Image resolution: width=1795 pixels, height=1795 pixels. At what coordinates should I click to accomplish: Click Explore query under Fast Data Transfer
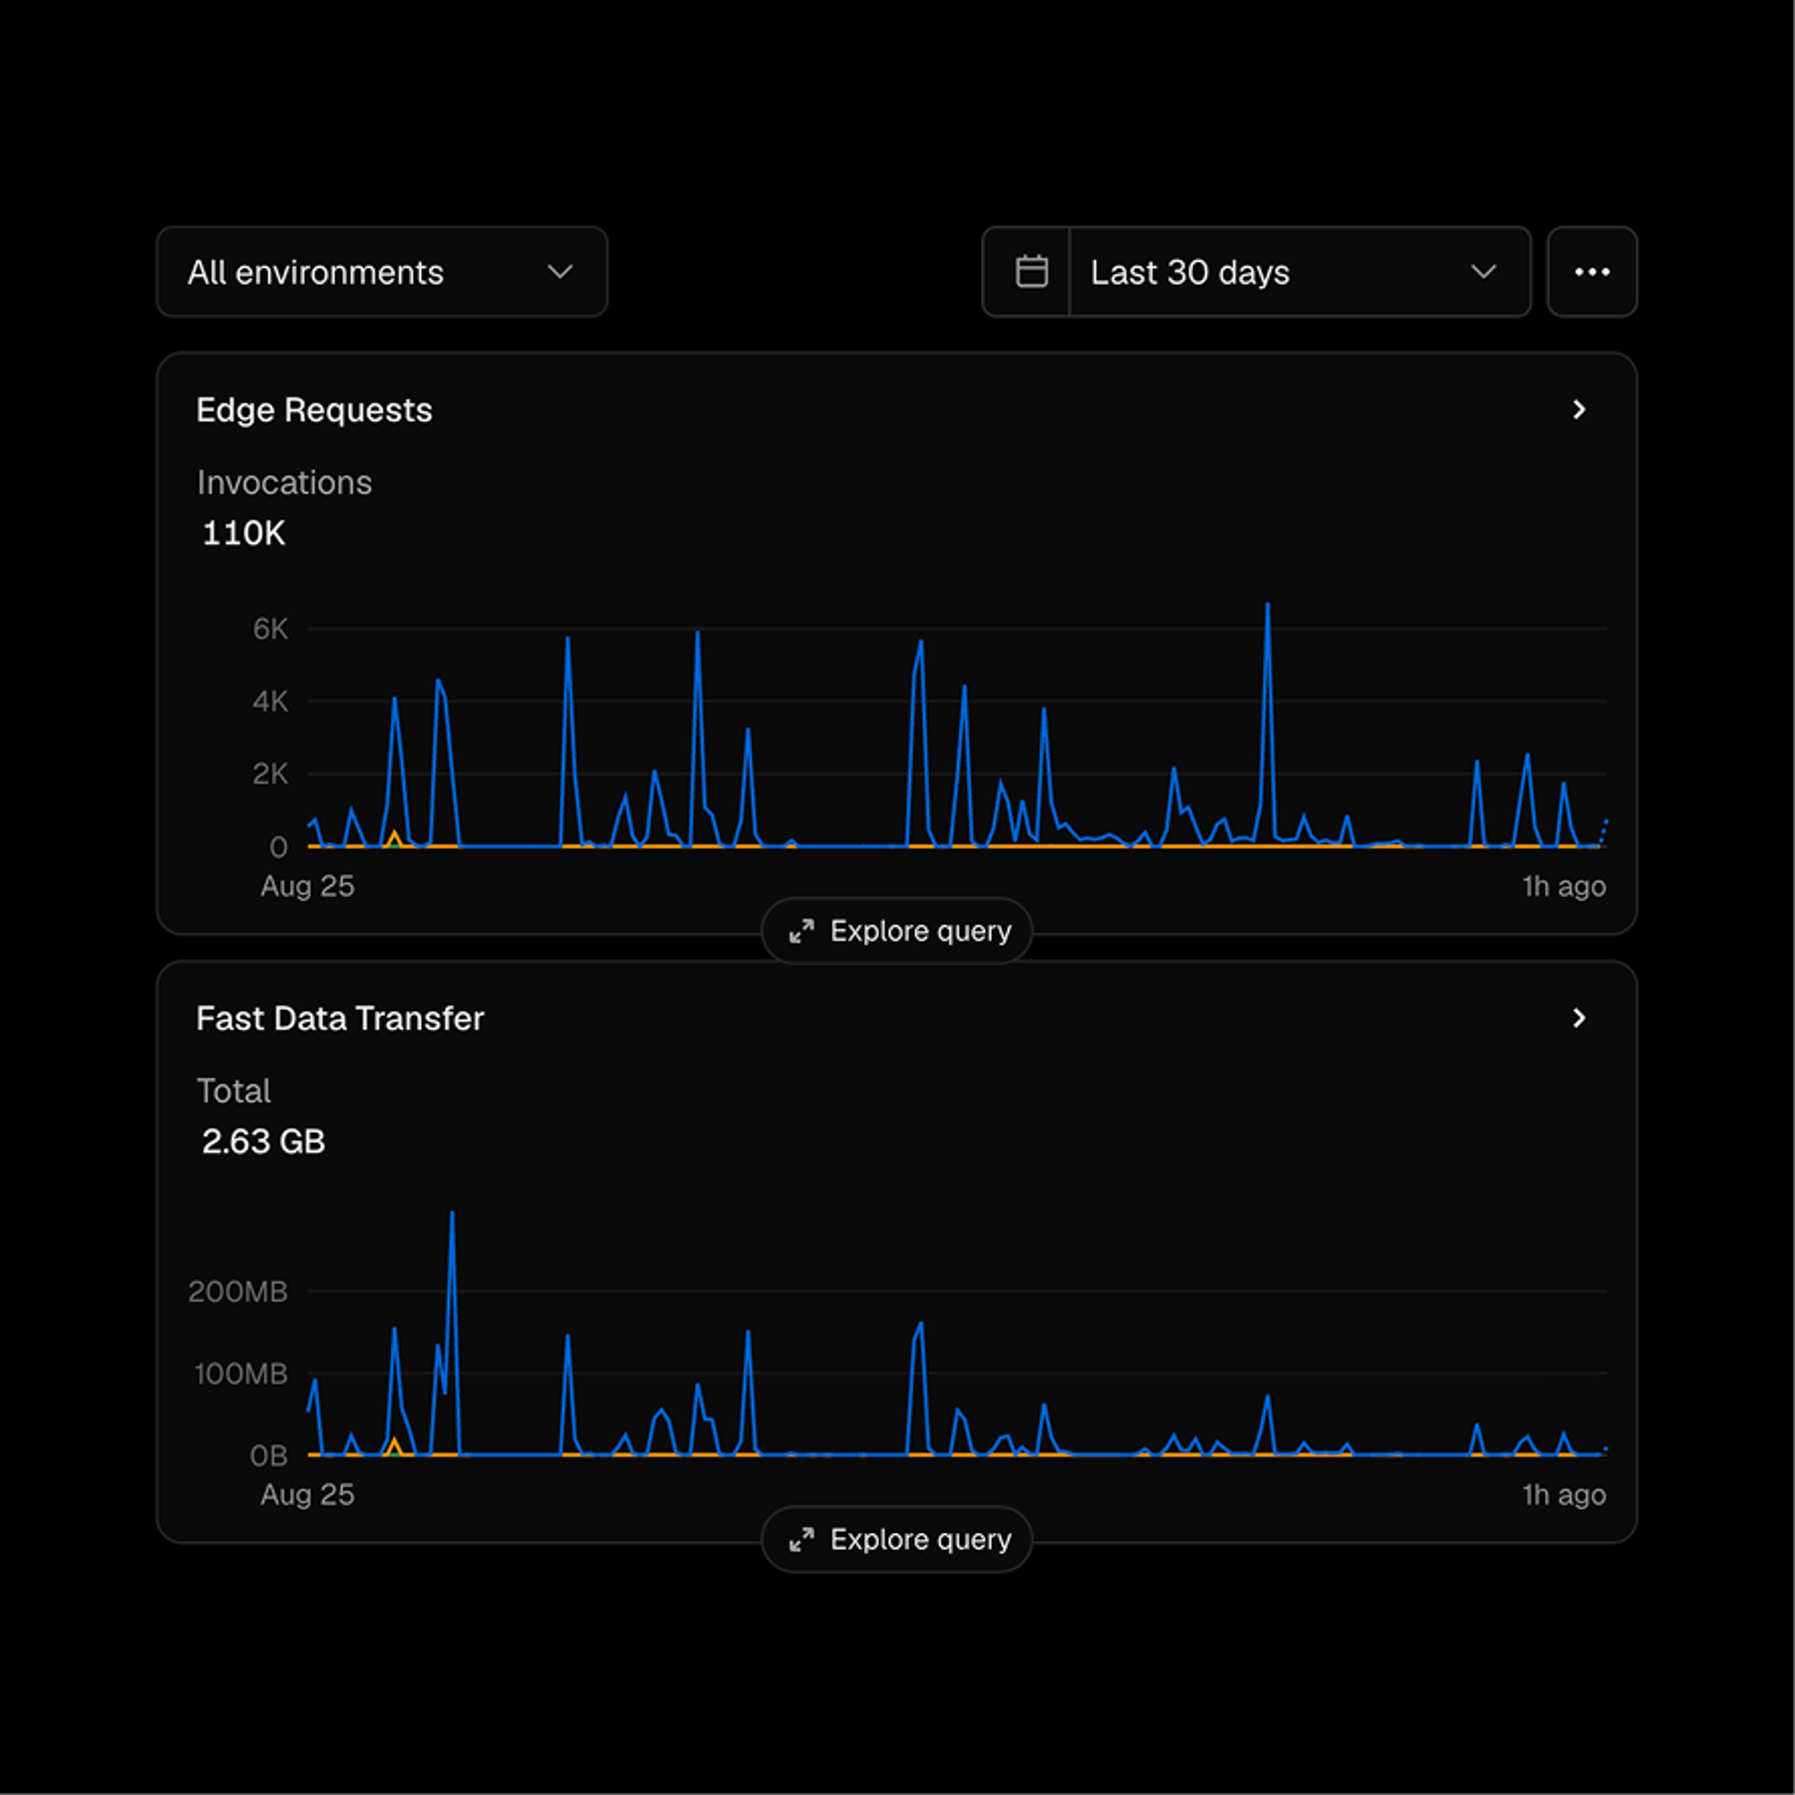point(897,1539)
